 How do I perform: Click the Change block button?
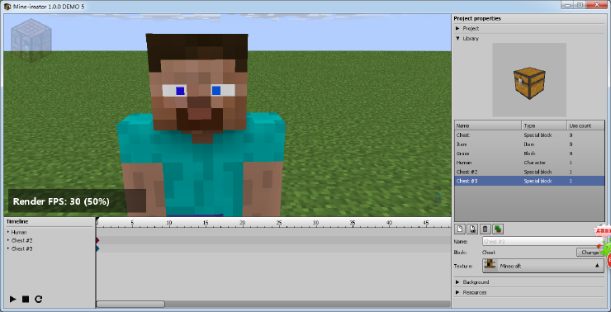pyautogui.click(x=590, y=253)
